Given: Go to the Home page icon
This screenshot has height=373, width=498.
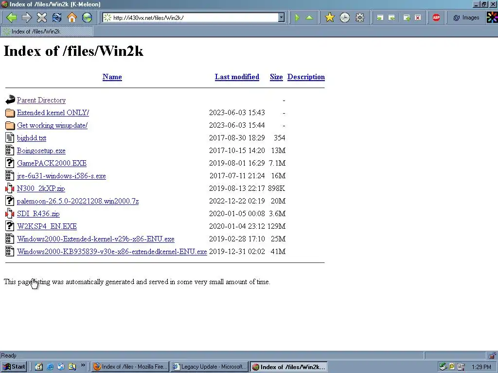Looking at the screenshot, I should click(x=72, y=18).
